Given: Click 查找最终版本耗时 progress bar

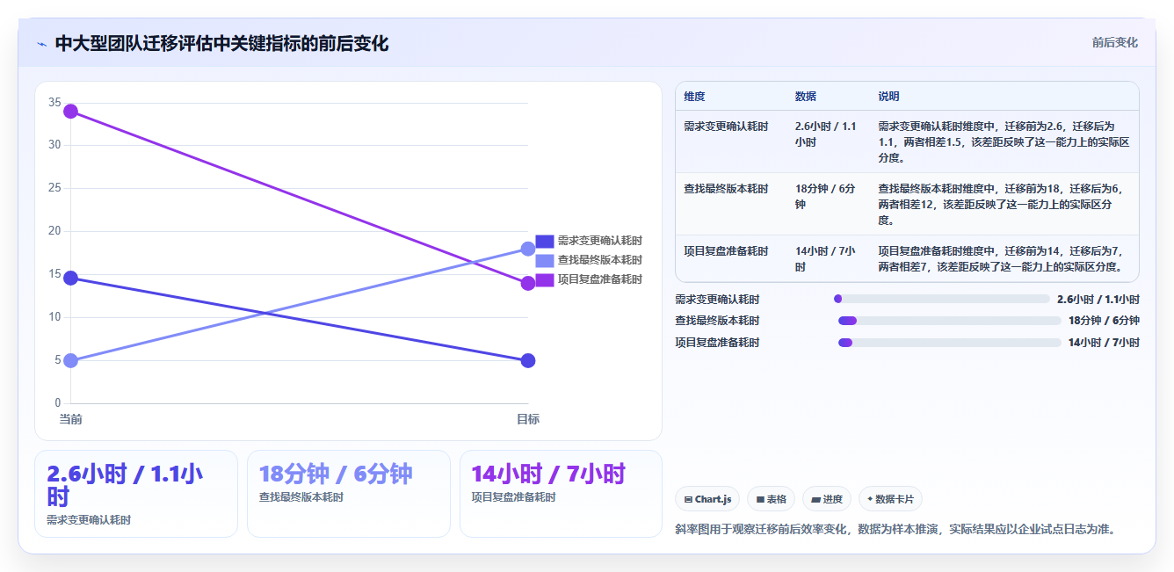Looking at the screenshot, I should tap(950, 321).
